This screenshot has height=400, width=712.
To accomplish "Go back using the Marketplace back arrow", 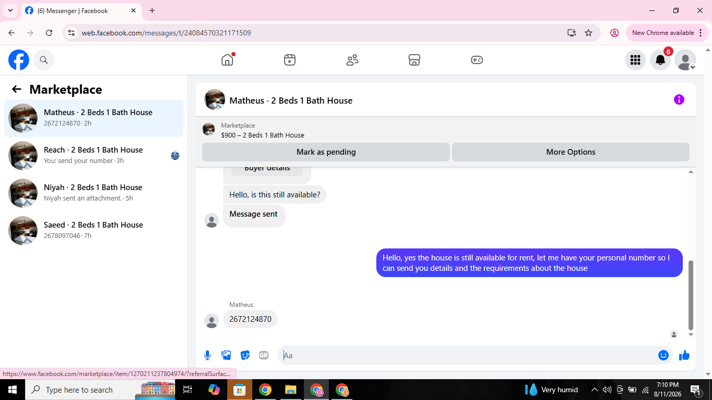I will point(17,89).
